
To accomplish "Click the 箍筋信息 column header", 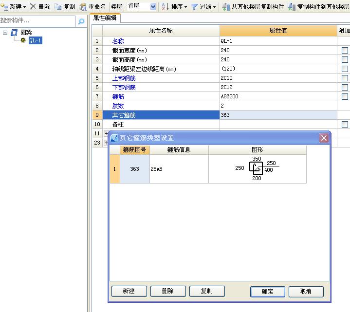I will pos(179,150).
